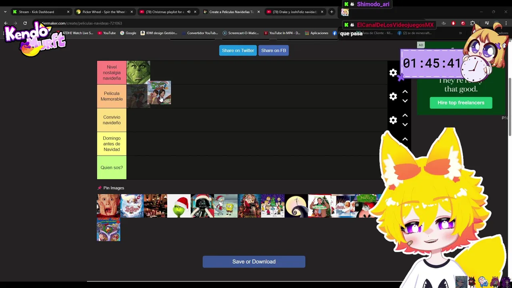Switch to Picker Wheel tab
The width and height of the screenshot is (512, 288).
pos(104,12)
